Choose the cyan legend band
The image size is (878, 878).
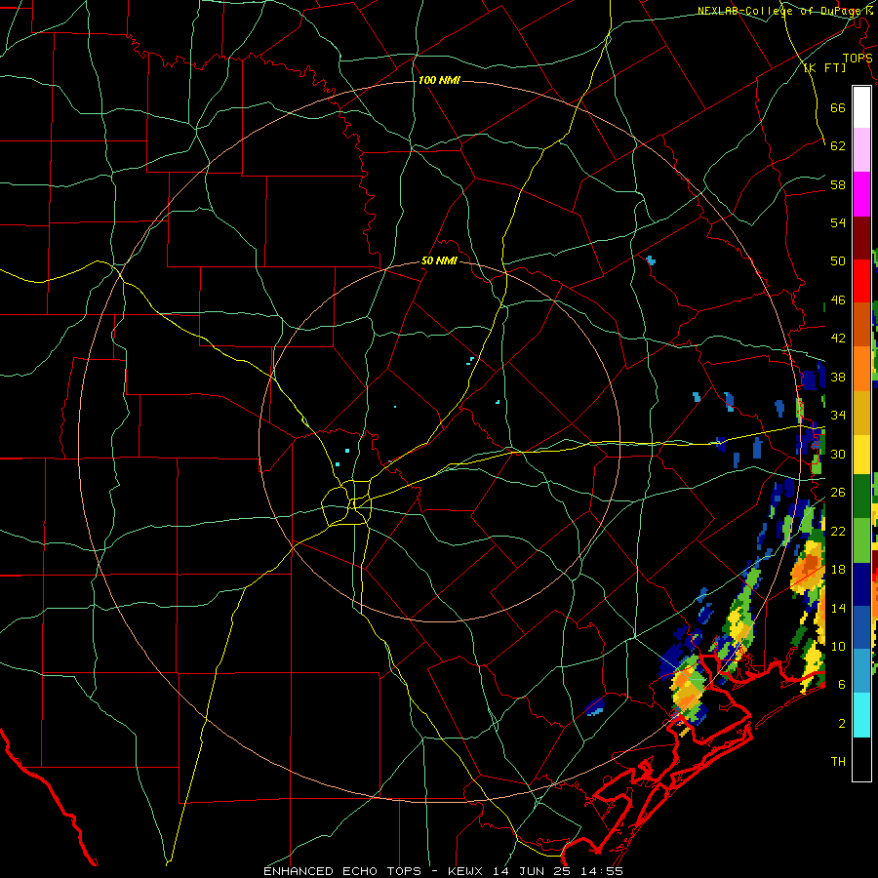point(861,715)
